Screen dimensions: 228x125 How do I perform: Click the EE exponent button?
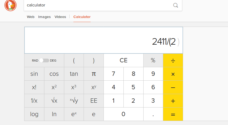point(94,101)
